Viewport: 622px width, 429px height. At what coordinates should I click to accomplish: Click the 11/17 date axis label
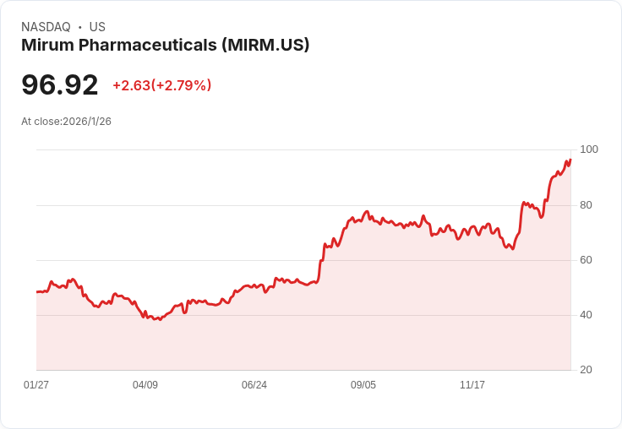(x=472, y=384)
